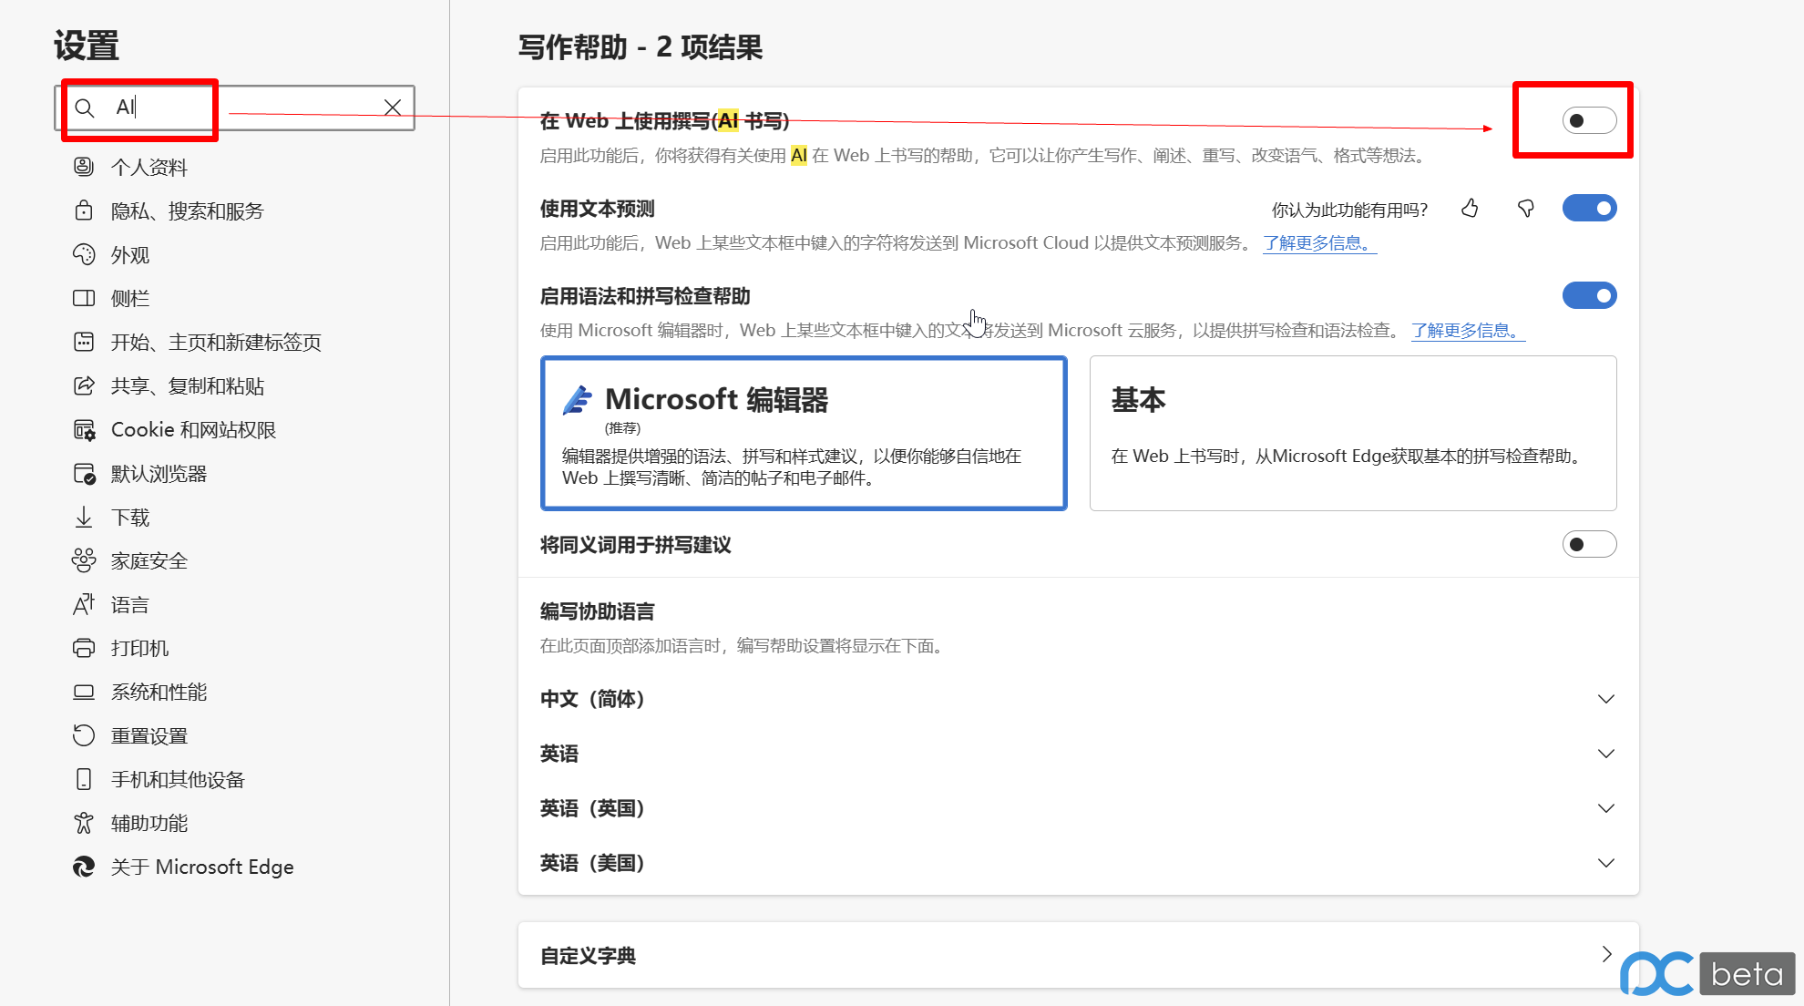Click the Microsoft 编辑器 pen logo icon
Image resolution: width=1804 pixels, height=1006 pixels.
pyautogui.click(x=578, y=400)
